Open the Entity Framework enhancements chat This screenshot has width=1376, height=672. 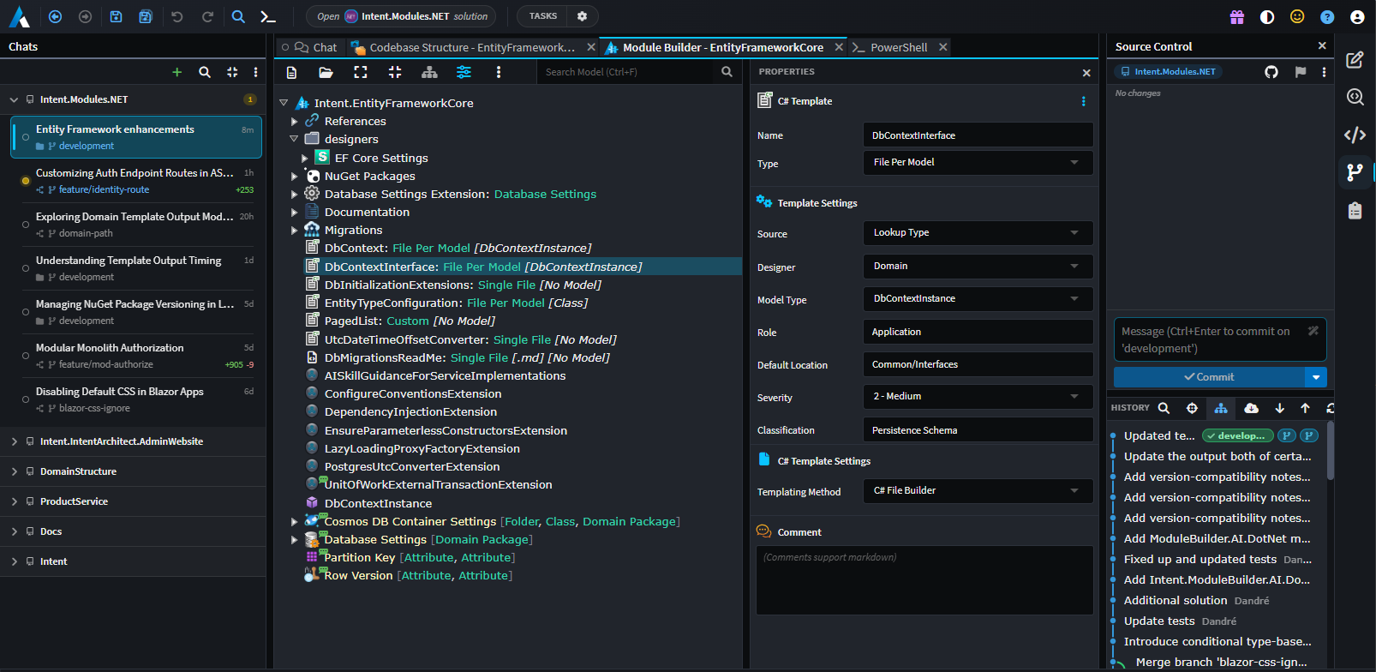click(136, 137)
